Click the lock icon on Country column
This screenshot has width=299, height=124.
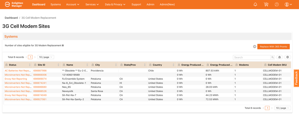point(150,65)
